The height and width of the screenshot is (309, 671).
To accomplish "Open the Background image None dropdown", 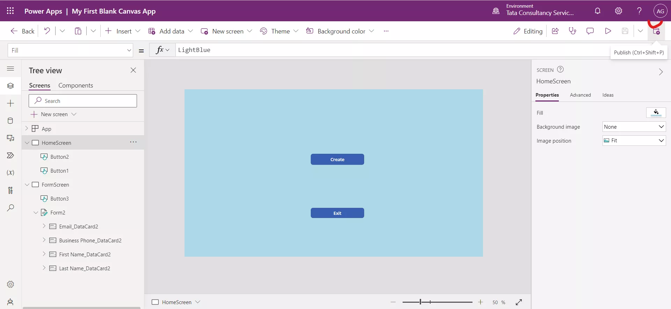I will pos(634,127).
